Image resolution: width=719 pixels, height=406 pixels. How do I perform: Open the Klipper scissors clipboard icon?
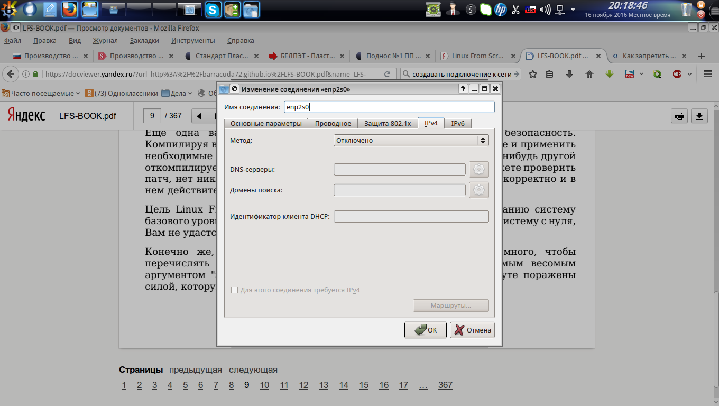(516, 10)
